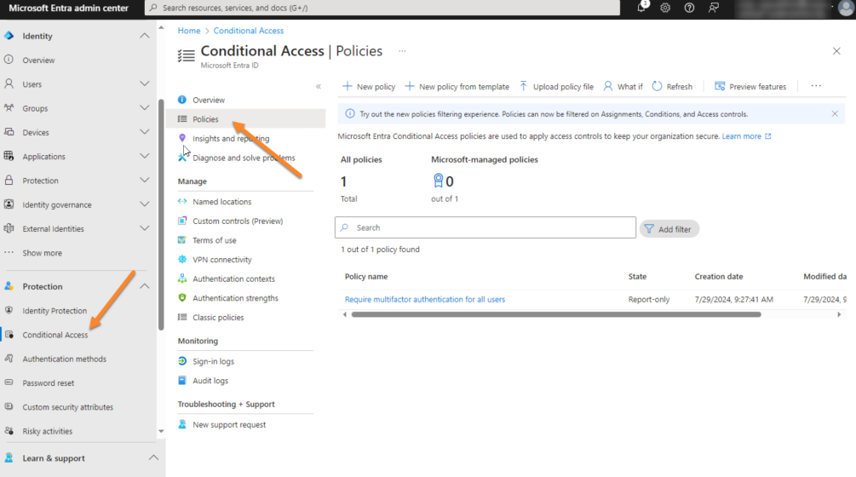Click Show more in sidebar
The image size is (856, 477).
click(x=42, y=253)
